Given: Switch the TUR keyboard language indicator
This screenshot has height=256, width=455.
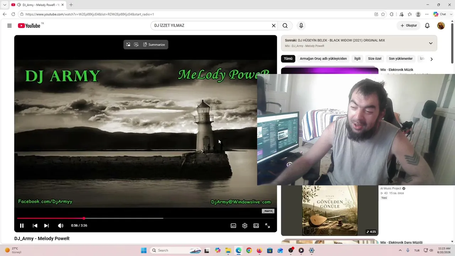Looking at the screenshot, I should [417, 250].
